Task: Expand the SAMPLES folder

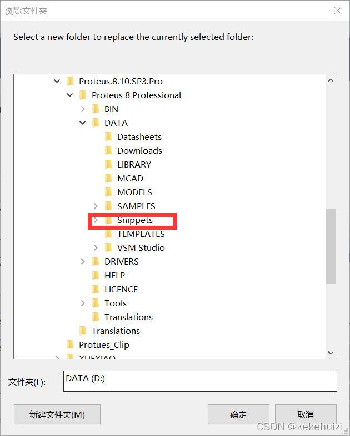Action: (x=96, y=206)
